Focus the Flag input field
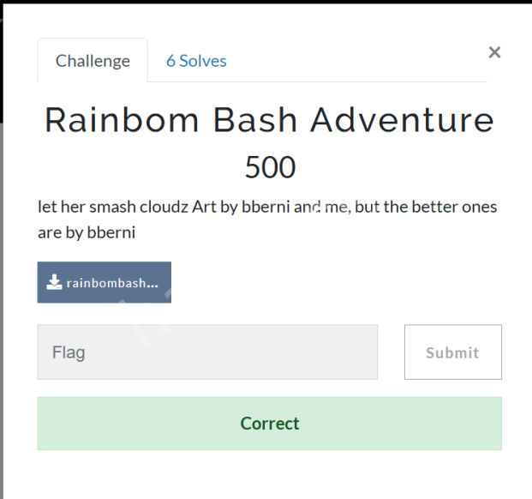 (x=207, y=352)
